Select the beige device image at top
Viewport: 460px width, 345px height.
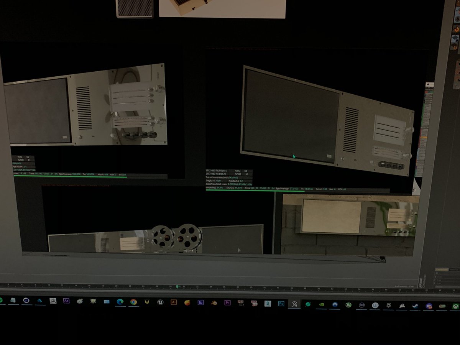pos(222,8)
